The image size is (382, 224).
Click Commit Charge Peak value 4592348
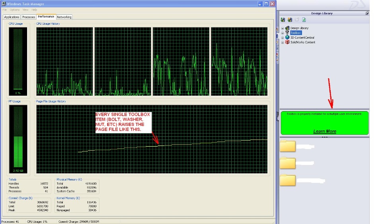point(43,210)
